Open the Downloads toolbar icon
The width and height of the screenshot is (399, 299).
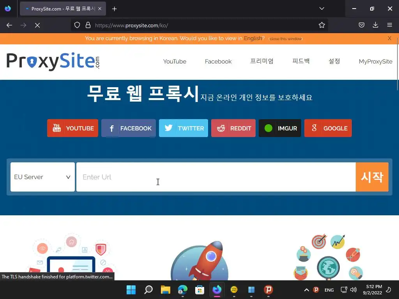click(x=375, y=25)
